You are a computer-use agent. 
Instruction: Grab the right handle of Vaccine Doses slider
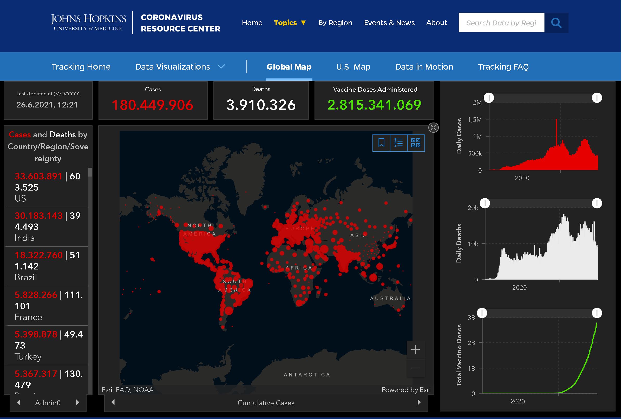pos(597,313)
